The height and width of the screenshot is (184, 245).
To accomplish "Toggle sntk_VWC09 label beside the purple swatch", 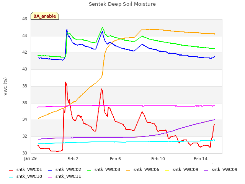I will [224, 169].
